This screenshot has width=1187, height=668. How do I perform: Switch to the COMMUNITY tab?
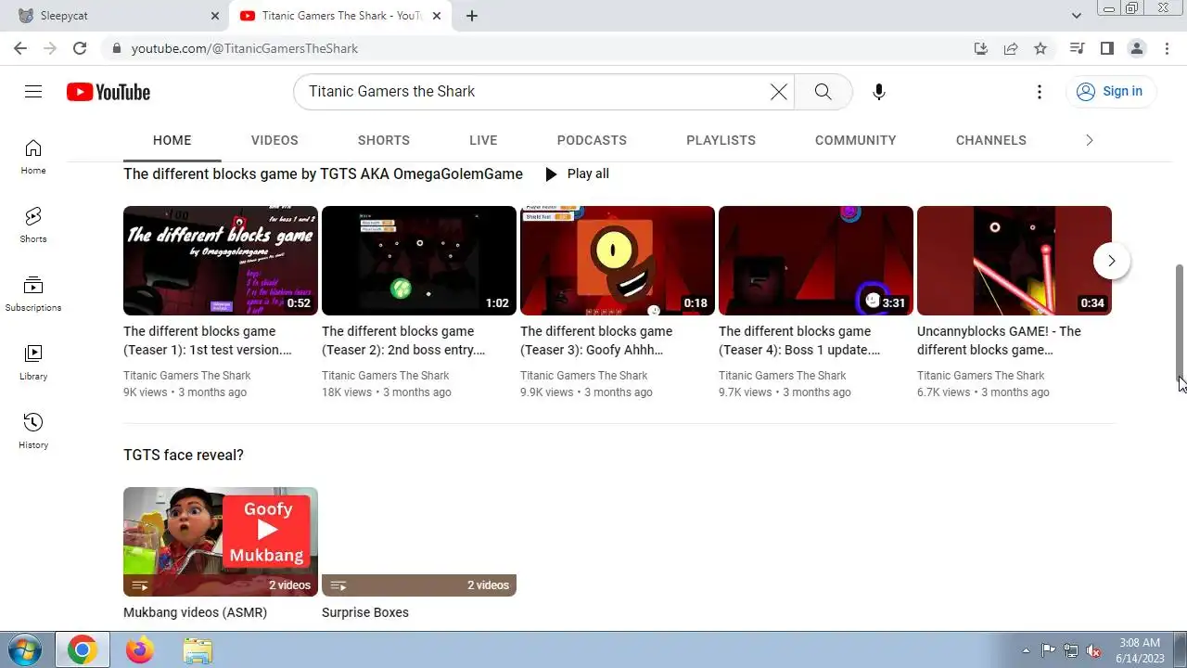pyautogui.click(x=855, y=140)
